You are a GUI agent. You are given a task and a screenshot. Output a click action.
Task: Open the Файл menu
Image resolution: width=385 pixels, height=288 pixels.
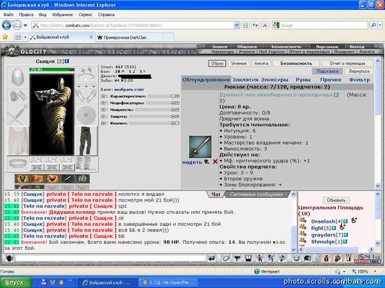[x=8, y=15]
